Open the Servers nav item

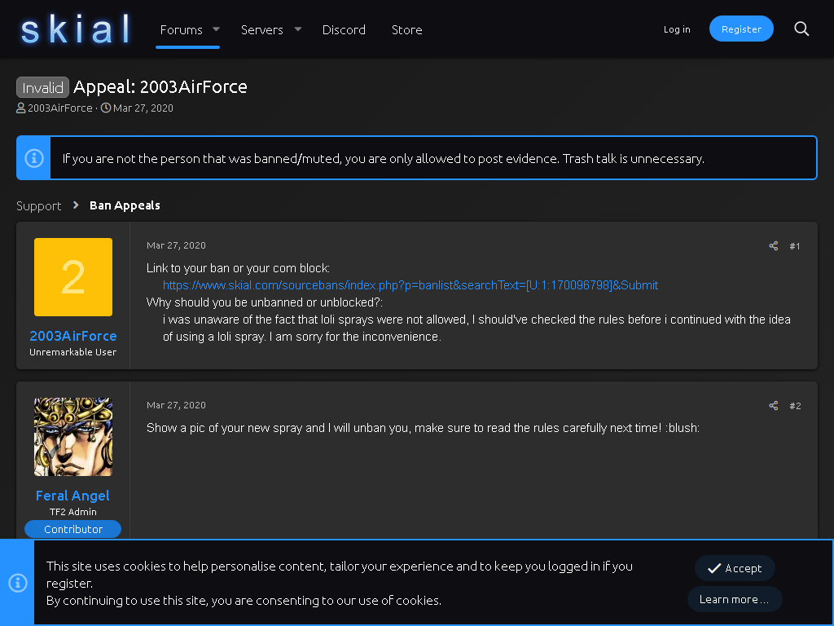click(x=261, y=30)
